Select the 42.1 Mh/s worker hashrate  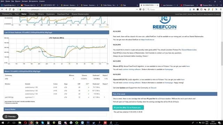pyautogui.click(x=96, y=97)
